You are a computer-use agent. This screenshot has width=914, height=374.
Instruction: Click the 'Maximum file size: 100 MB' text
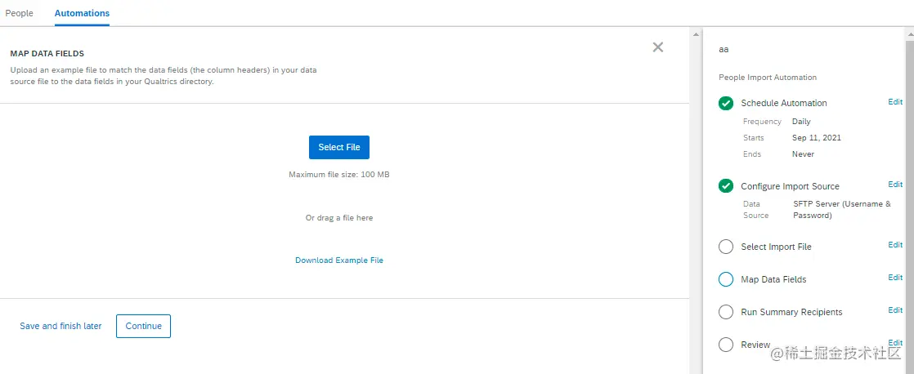pyautogui.click(x=339, y=174)
